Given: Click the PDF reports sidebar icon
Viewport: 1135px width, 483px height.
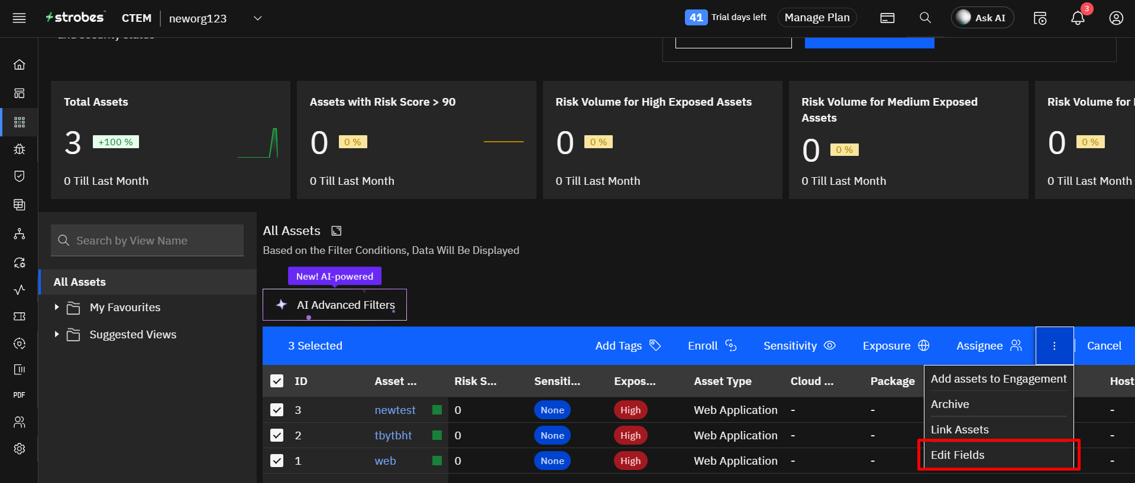Looking at the screenshot, I should (x=20, y=395).
